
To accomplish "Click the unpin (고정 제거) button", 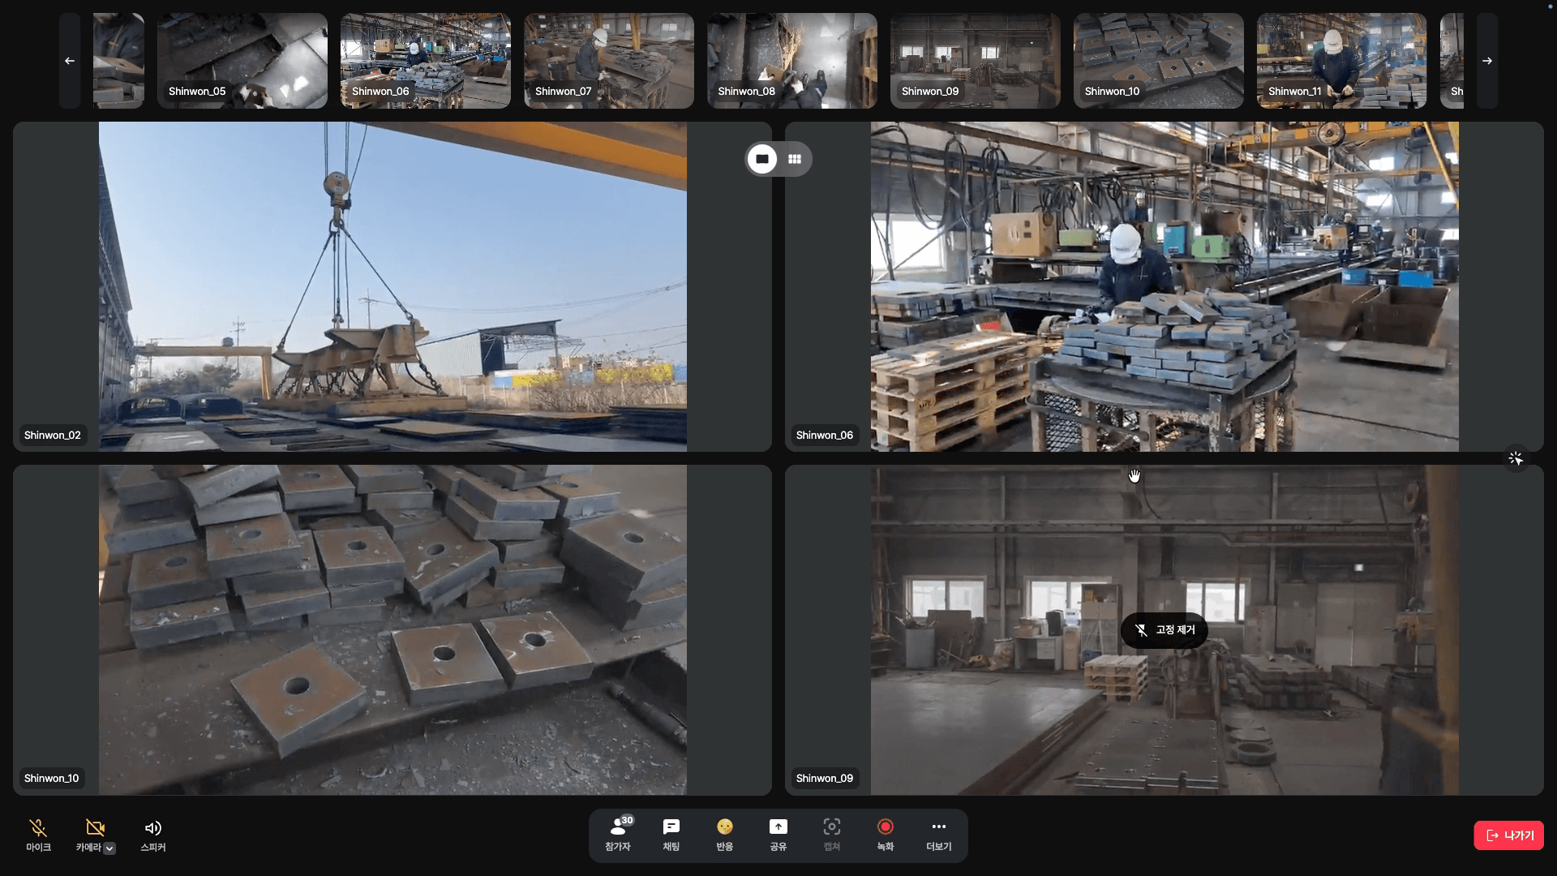I will click(x=1165, y=630).
